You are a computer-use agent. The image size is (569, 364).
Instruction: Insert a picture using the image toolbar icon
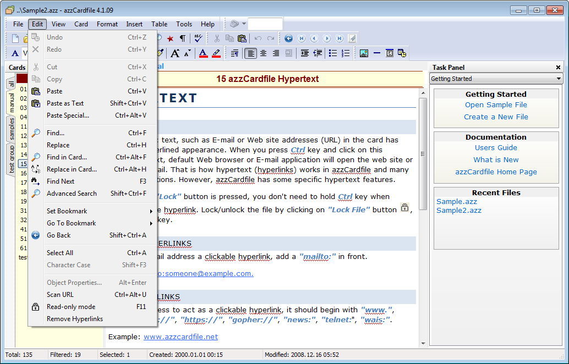(x=363, y=53)
